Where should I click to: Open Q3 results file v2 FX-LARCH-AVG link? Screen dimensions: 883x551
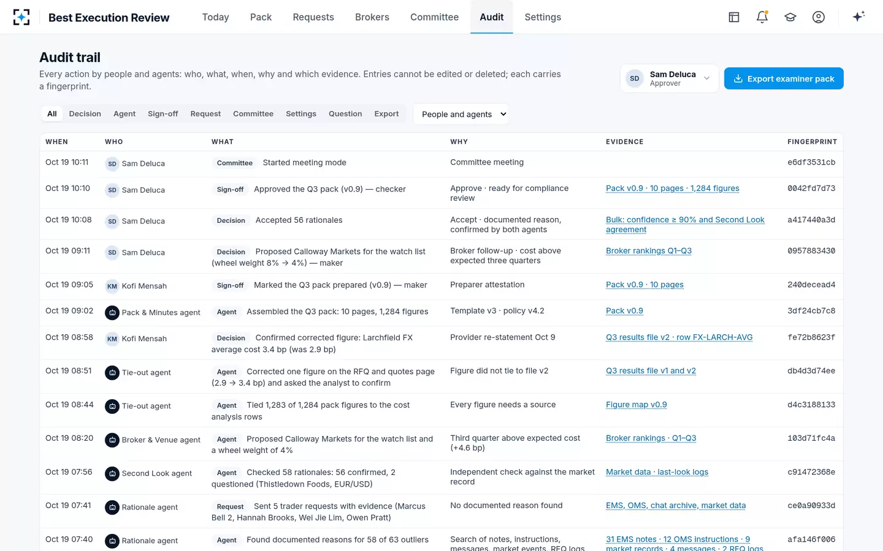679,337
